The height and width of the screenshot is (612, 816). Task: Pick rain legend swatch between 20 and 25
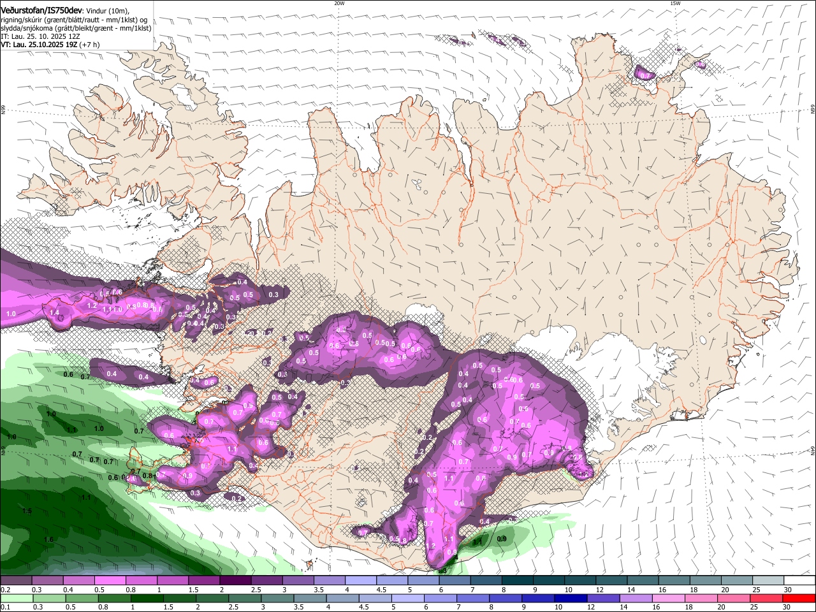click(734, 599)
